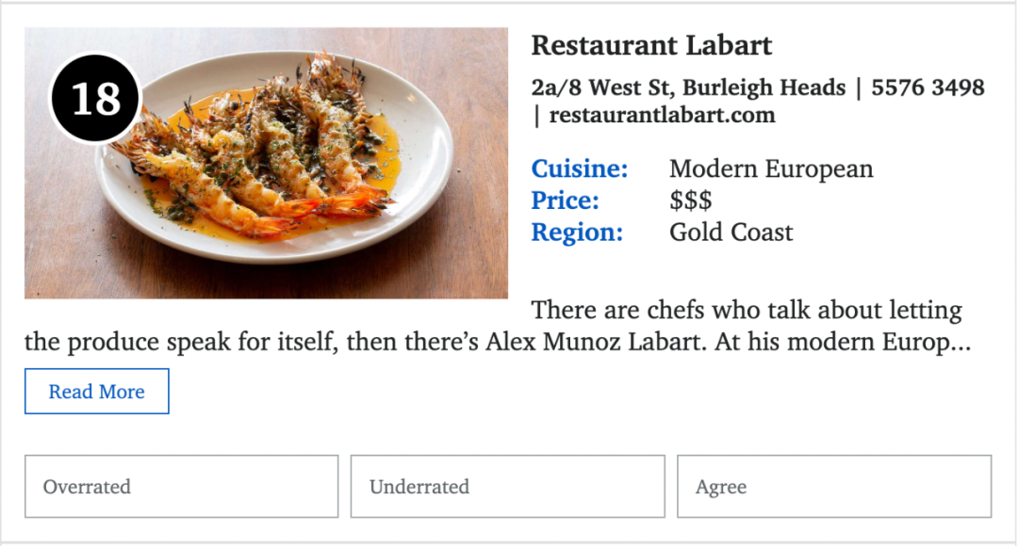
Task: Click the Cuisine label
Action: click(x=580, y=169)
